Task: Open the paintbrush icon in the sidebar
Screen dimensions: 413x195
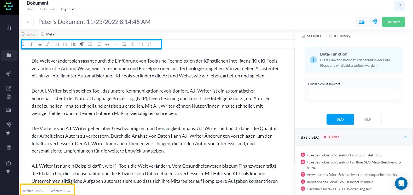Action: click(9, 124)
